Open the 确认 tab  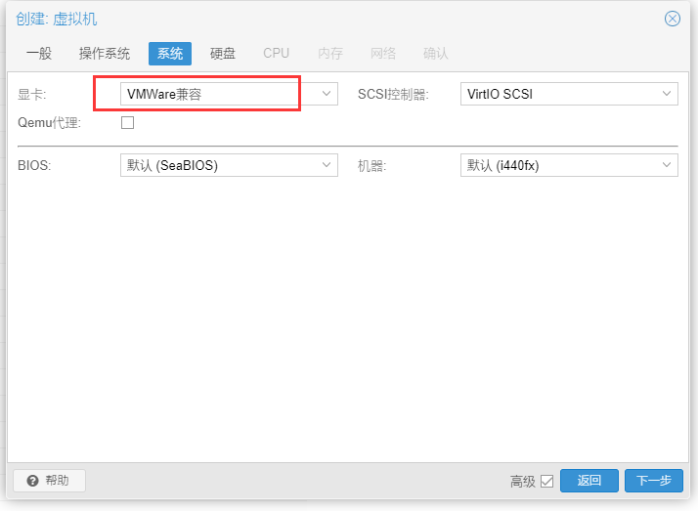pos(435,54)
